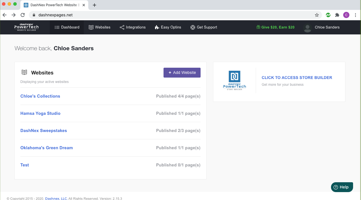Go to Integrations in the navbar
This screenshot has width=361, height=200.
click(x=132, y=27)
